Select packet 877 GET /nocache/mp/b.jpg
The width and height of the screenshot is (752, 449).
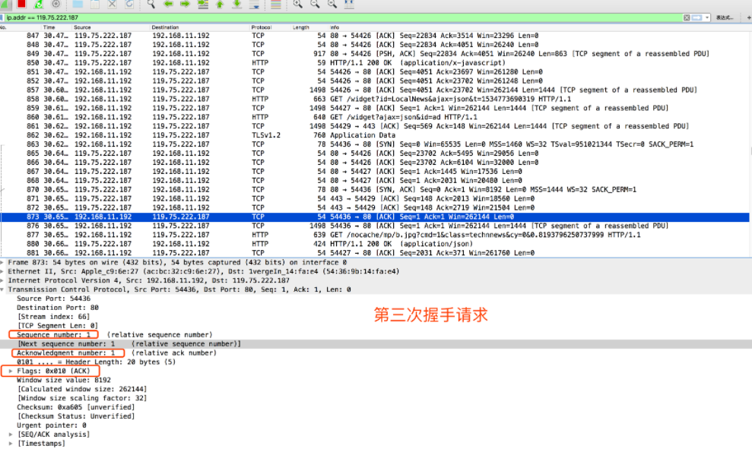pyautogui.click(x=374, y=235)
